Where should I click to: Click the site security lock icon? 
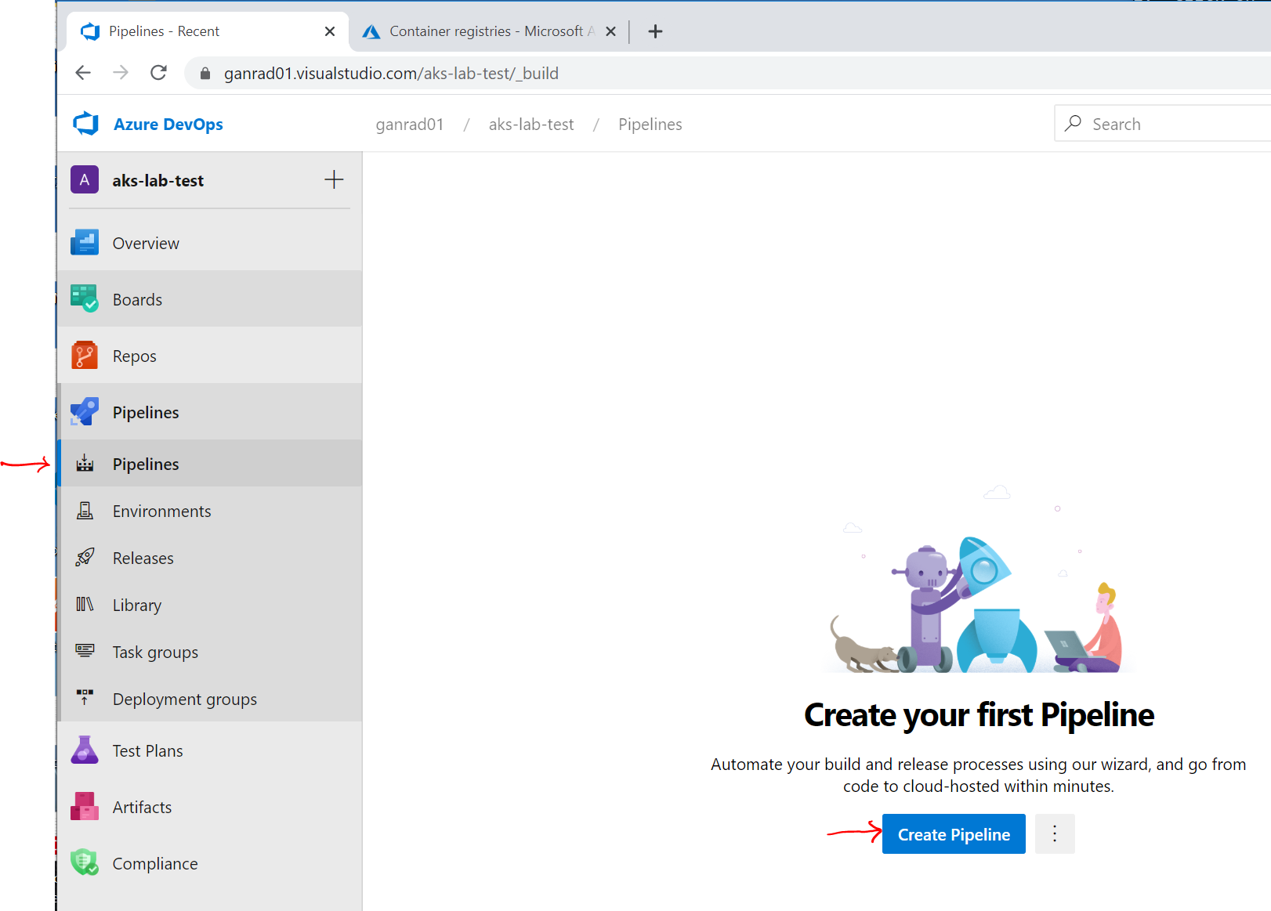(x=205, y=74)
